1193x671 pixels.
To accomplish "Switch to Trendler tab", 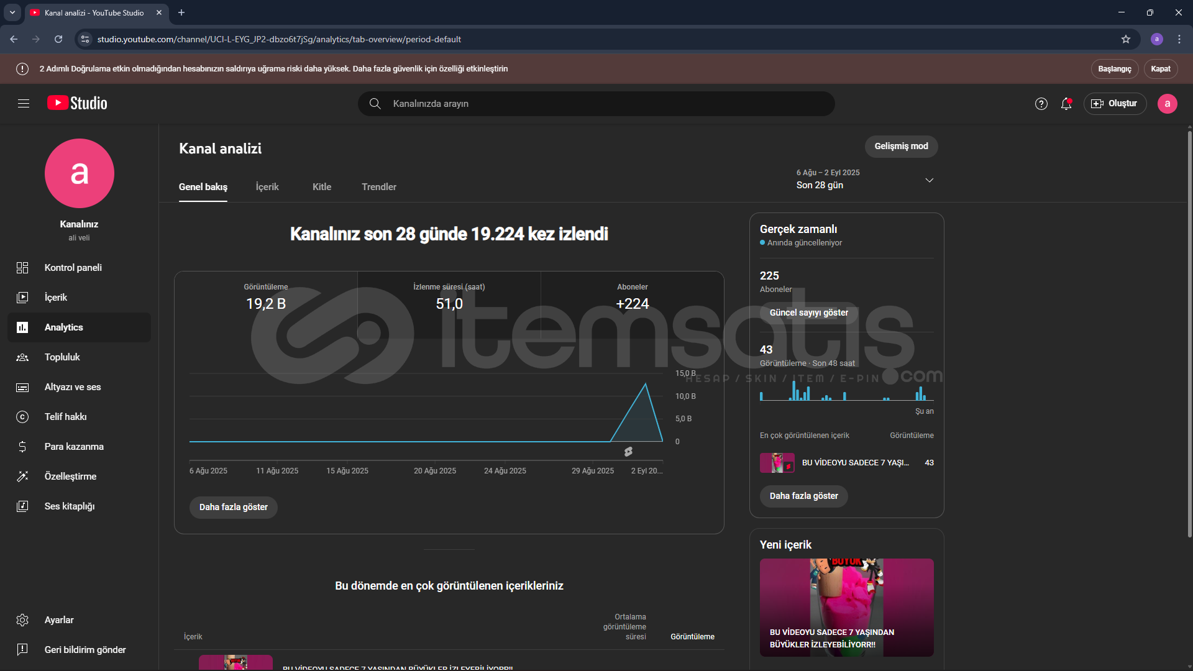I will tap(379, 187).
